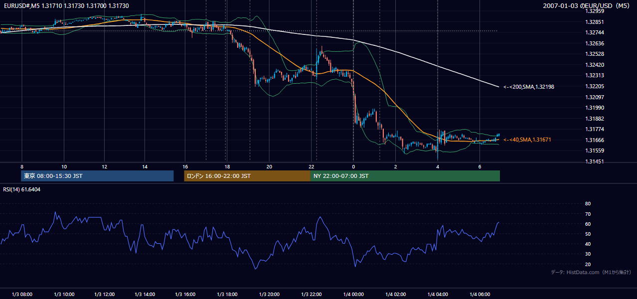This screenshot has width=637, height=299.
Task: Select the 200 SMA label 1.32198
Action: pyautogui.click(x=529, y=87)
